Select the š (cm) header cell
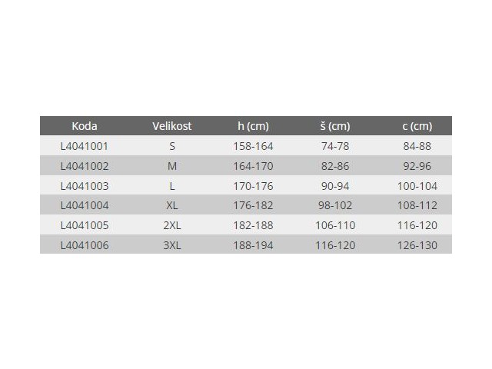 [334, 126]
